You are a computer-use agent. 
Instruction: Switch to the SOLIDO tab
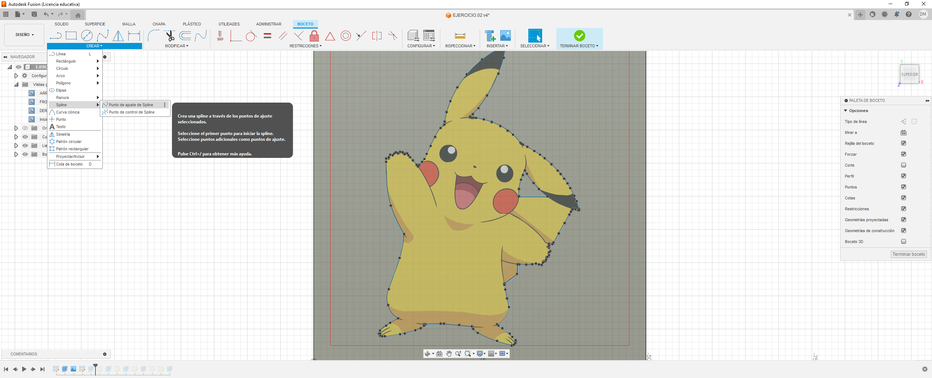[62, 24]
